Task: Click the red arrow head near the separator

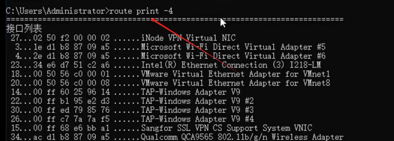Action: [154, 20]
